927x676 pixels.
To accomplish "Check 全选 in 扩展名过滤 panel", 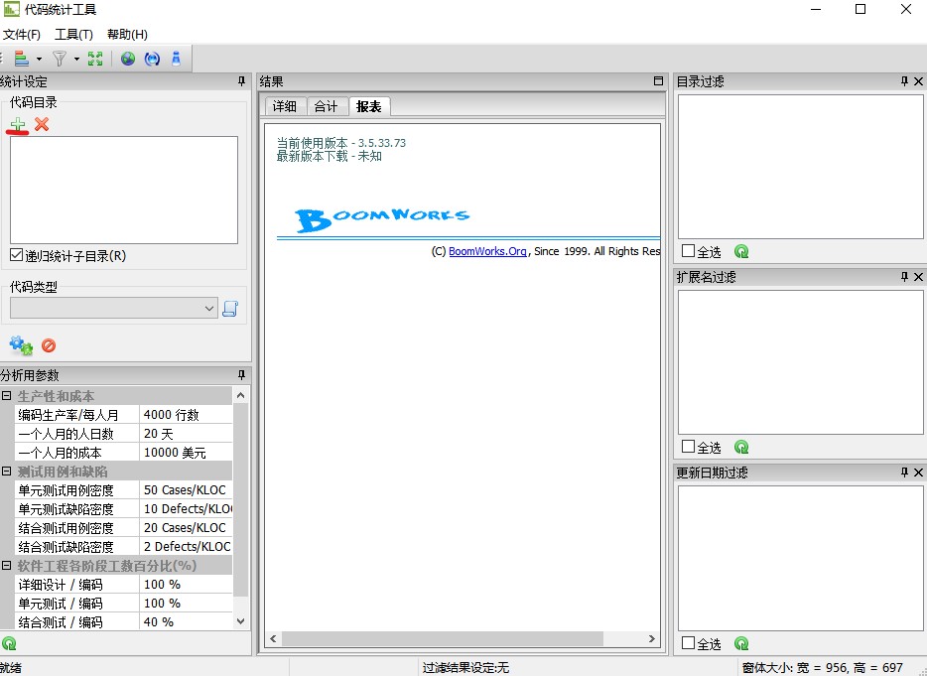I will [688, 447].
